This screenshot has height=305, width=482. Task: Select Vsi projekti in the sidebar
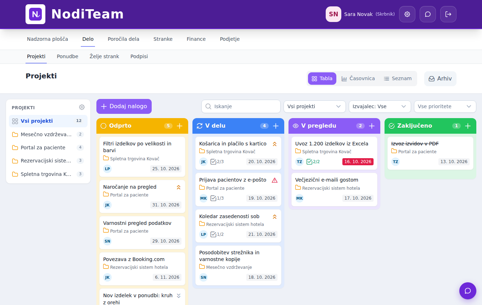(48, 121)
